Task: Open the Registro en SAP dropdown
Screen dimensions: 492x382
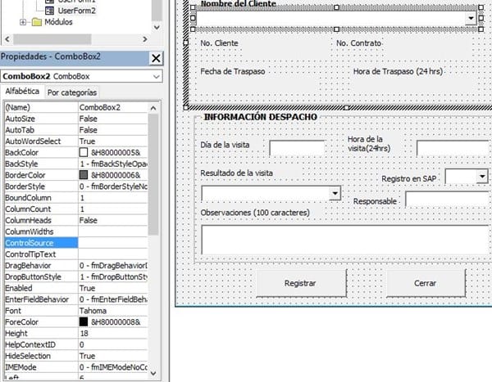Action: (482, 177)
